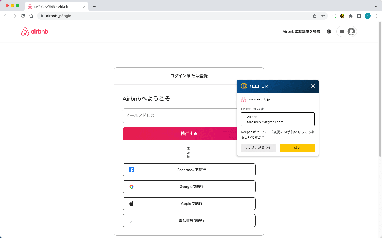Click the Keeper extension icon in toolbar
Viewport: 382px width, 238px height.
[342, 16]
